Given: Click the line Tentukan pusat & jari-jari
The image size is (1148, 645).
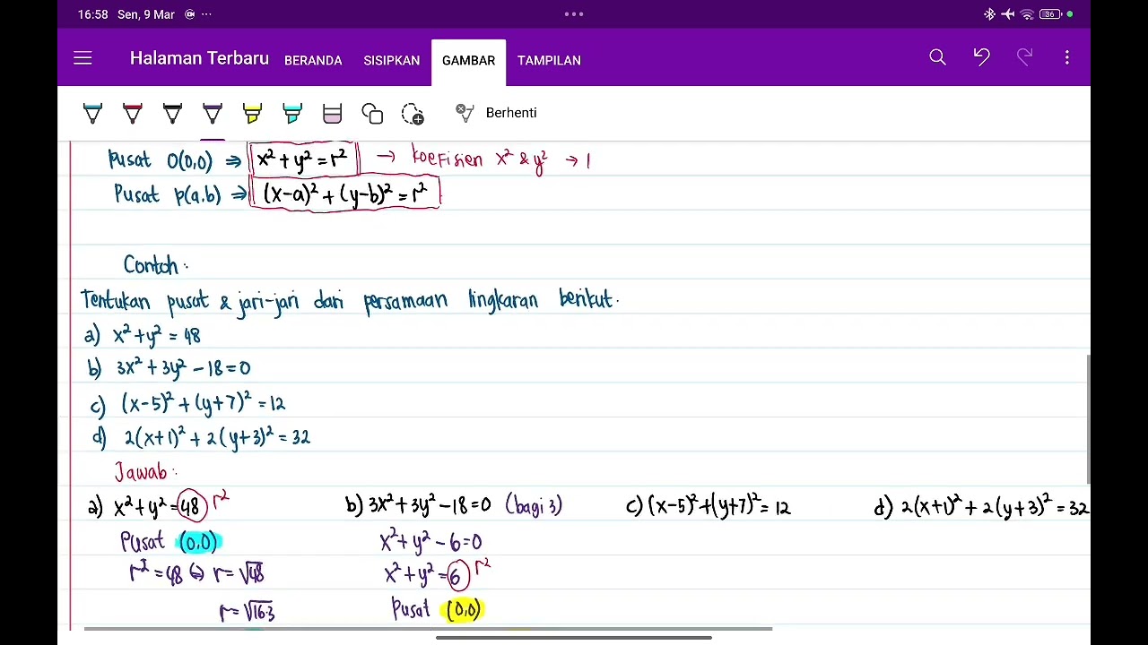Looking at the screenshot, I should click(350, 301).
